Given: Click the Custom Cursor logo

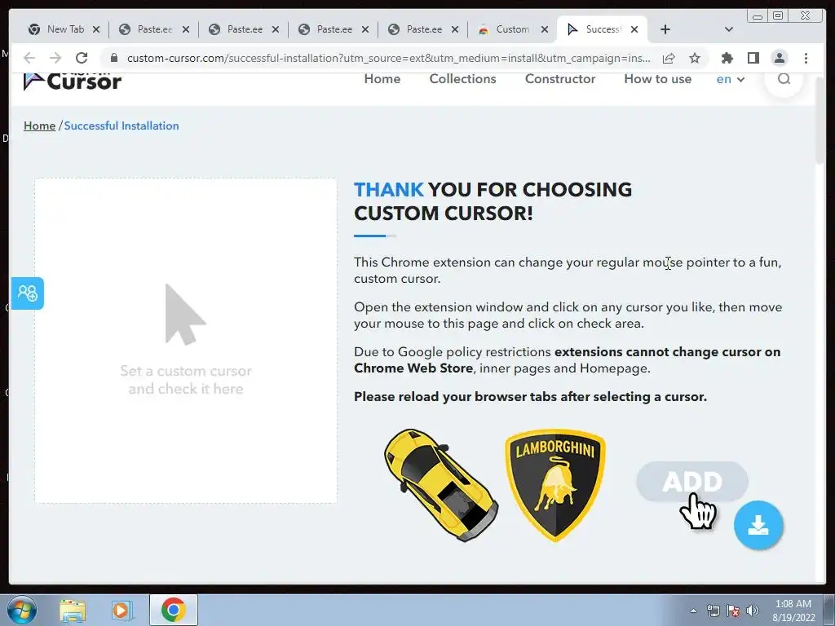Looking at the screenshot, I should coord(73,82).
